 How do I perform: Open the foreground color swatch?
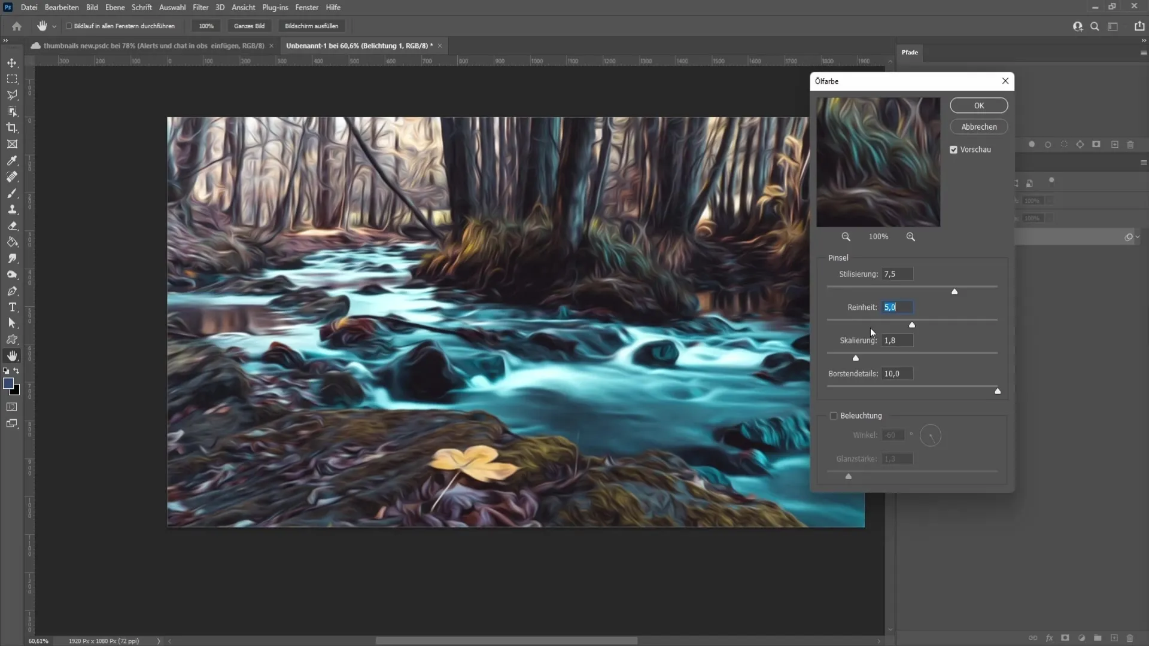pos(8,383)
